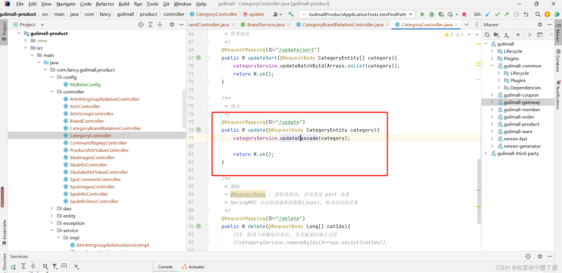Collapse the gulimall-product root node
The height and width of the screenshot is (273, 562).
click(x=19, y=33)
